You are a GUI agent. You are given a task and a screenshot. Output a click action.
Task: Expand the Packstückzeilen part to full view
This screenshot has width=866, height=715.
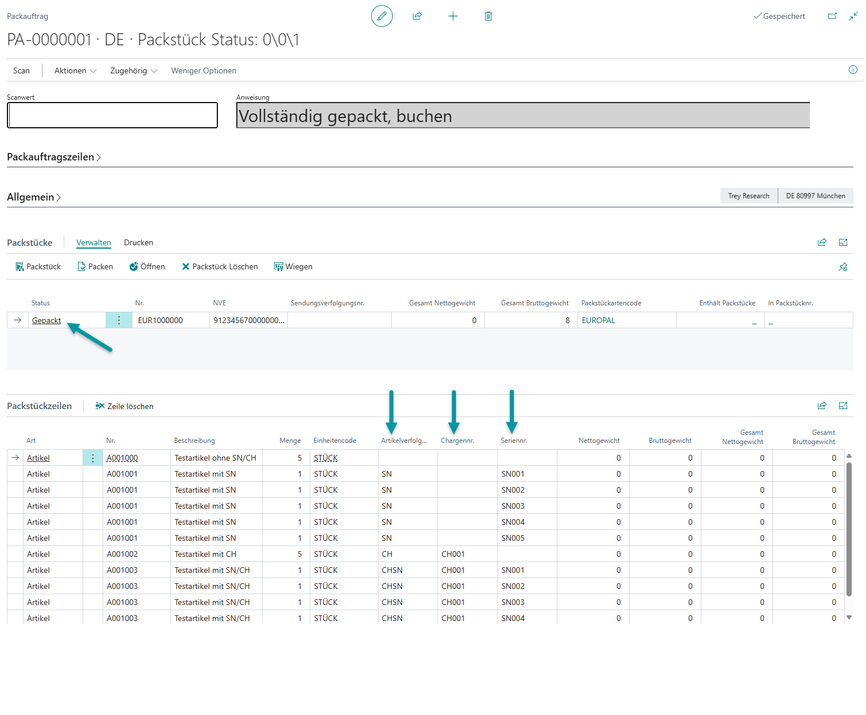(x=842, y=406)
